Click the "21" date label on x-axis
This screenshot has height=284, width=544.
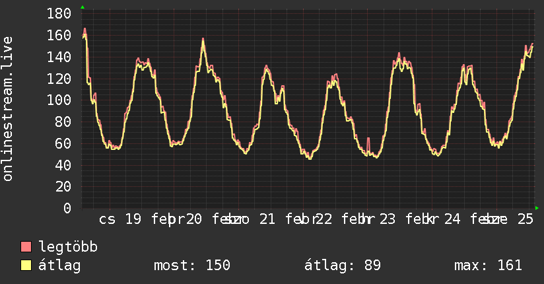(x=267, y=220)
